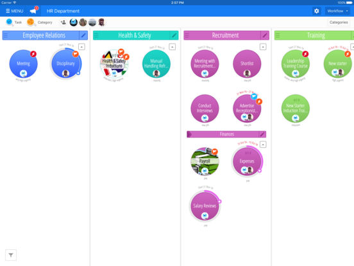Screen dimensions: 354x266
Task: Click red priority badge on Leadership Training
Action: click(x=305, y=54)
